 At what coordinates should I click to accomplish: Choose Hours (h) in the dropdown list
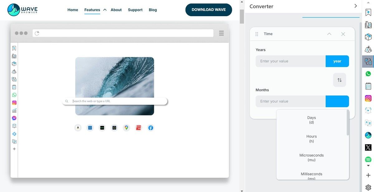click(311, 139)
